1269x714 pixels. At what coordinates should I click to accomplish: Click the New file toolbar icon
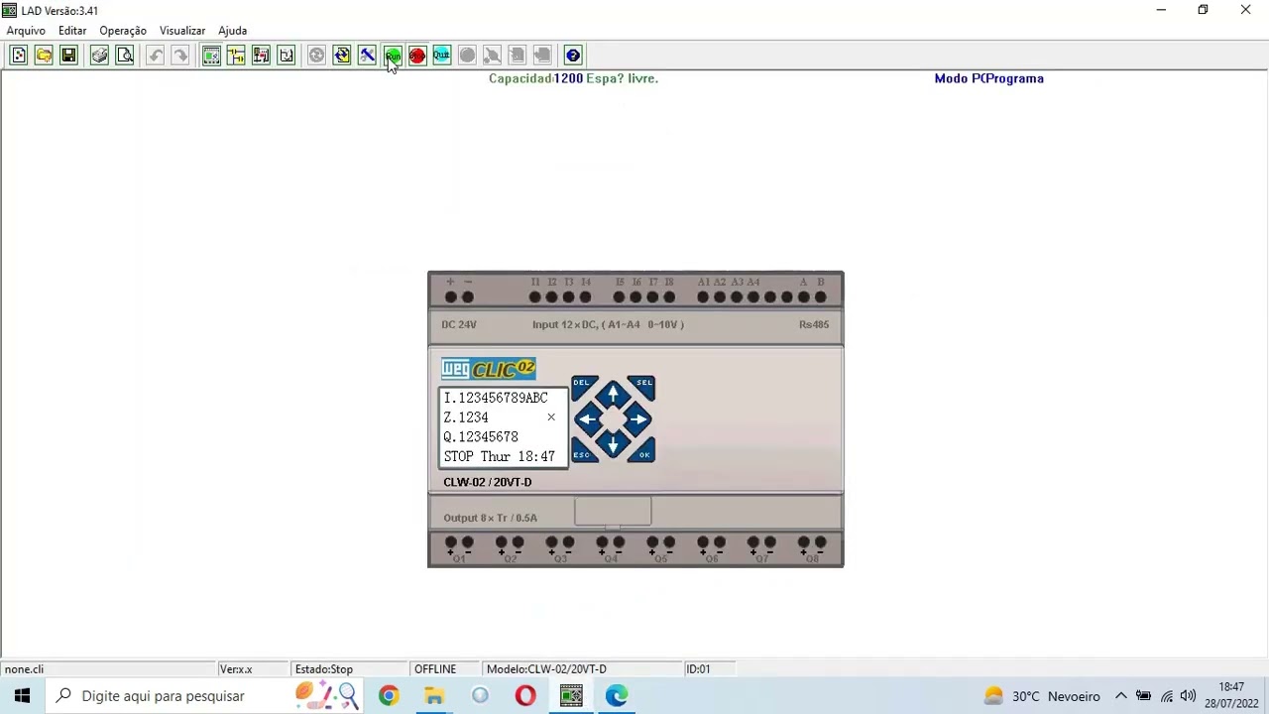(x=18, y=56)
